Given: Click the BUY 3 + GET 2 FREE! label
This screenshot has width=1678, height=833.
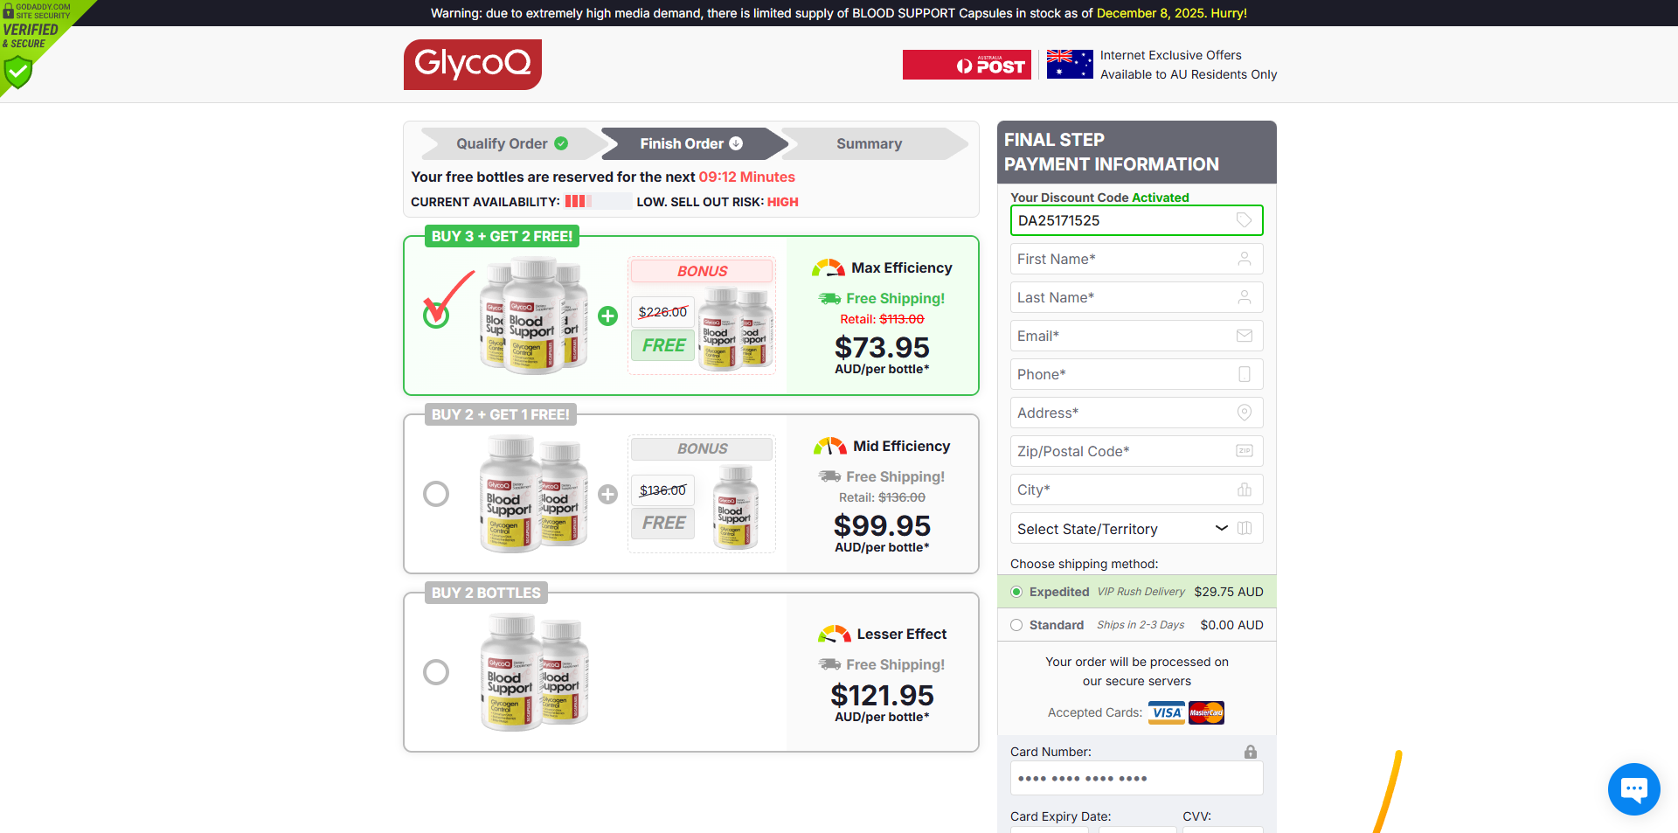Looking at the screenshot, I should pos(502,236).
